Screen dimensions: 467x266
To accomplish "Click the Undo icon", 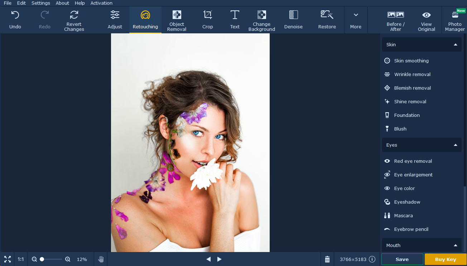I will point(15,15).
